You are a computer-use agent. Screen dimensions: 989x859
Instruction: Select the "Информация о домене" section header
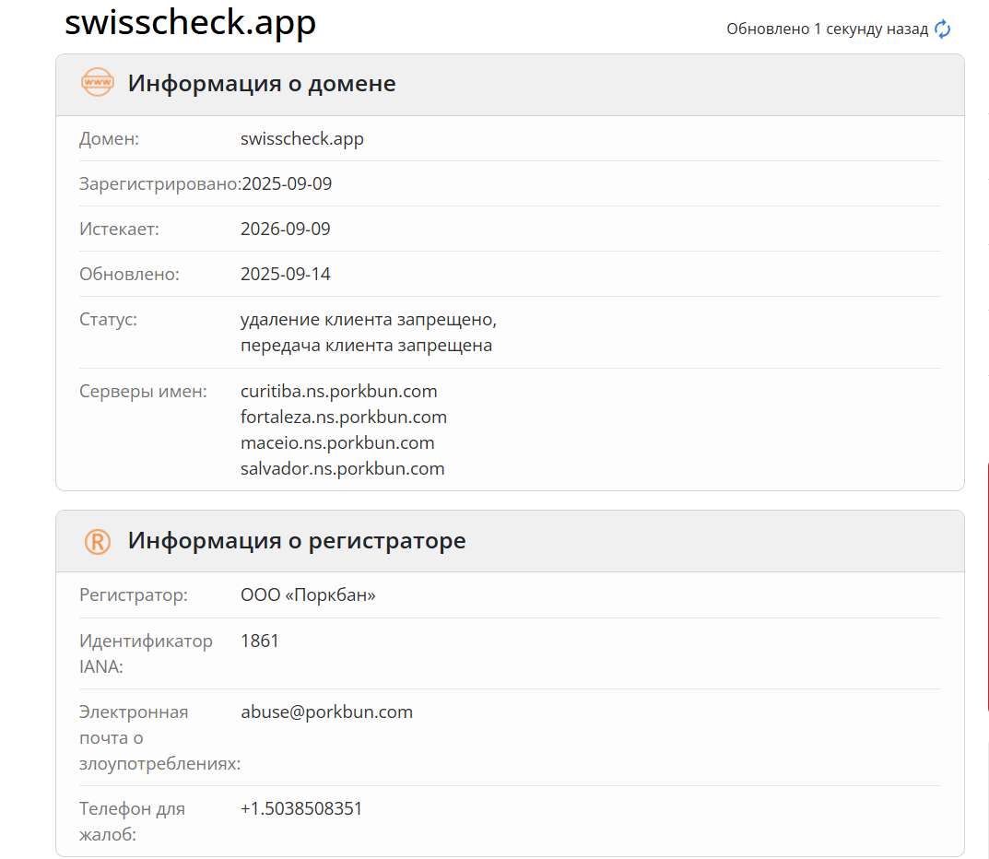262,84
